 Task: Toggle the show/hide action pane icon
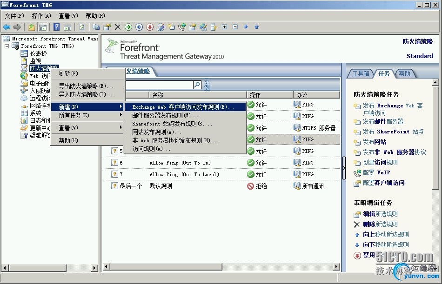pos(67,27)
